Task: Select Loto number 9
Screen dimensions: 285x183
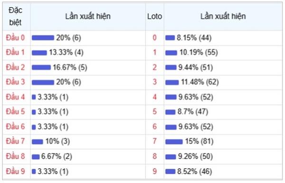Action: tap(154, 172)
